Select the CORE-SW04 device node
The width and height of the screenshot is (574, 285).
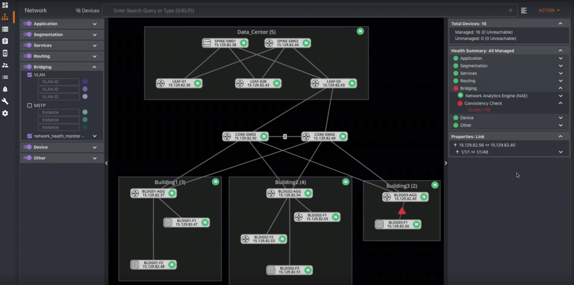pyautogui.click(x=325, y=136)
